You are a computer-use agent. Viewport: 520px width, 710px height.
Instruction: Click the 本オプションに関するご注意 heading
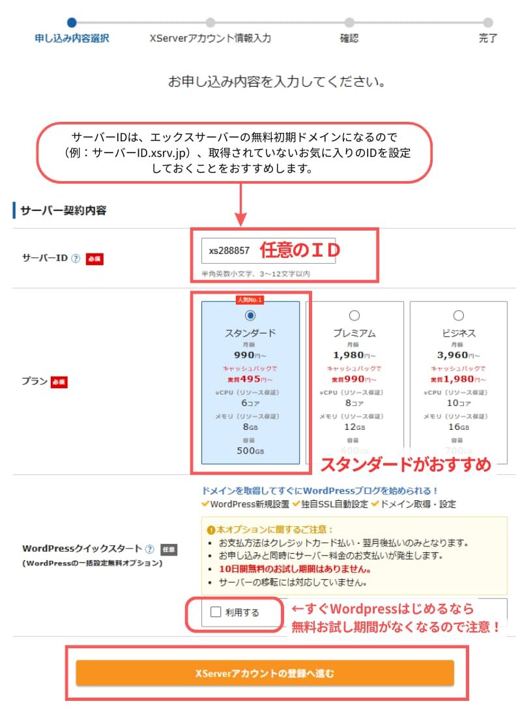pyautogui.click(x=270, y=530)
